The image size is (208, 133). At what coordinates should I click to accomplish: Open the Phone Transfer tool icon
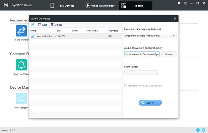pos(21,31)
